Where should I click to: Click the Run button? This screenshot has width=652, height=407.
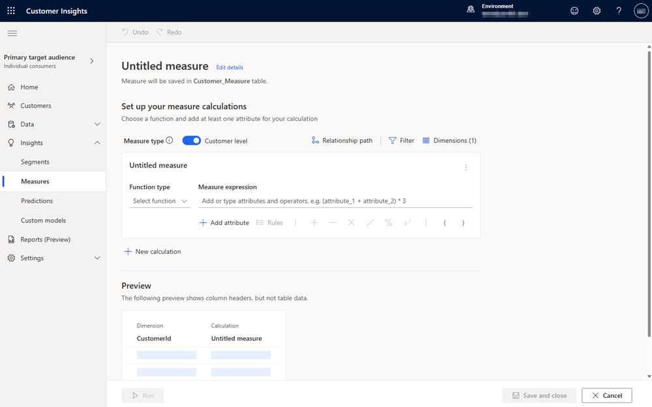pyautogui.click(x=143, y=395)
